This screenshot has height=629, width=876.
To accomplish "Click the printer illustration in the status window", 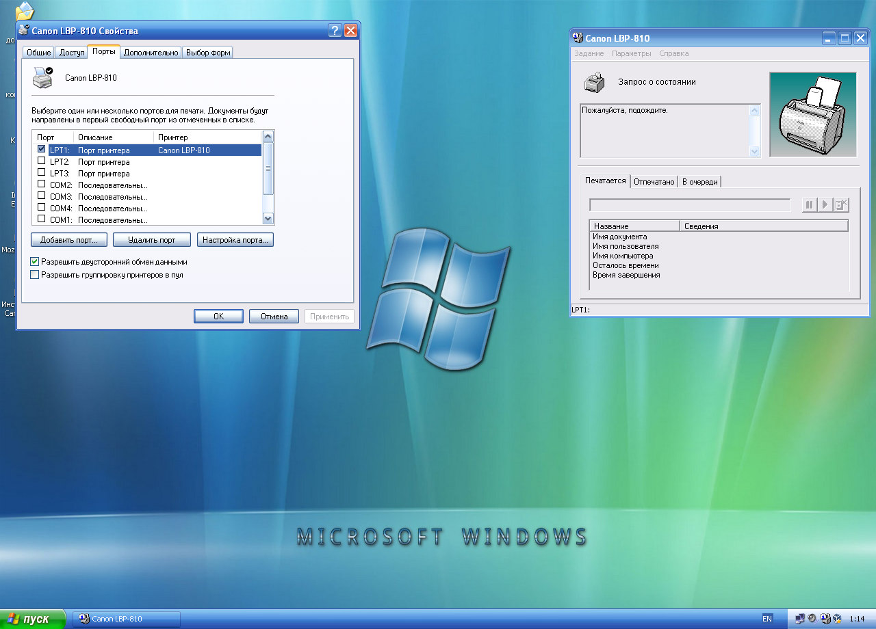I will click(x=813, y=115).
